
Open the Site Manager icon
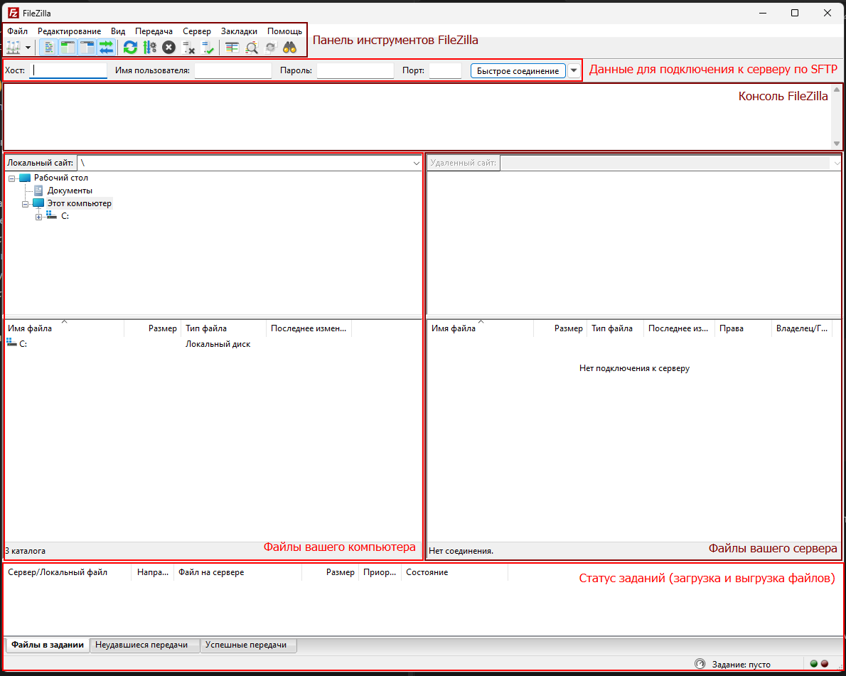click(14, 48)
